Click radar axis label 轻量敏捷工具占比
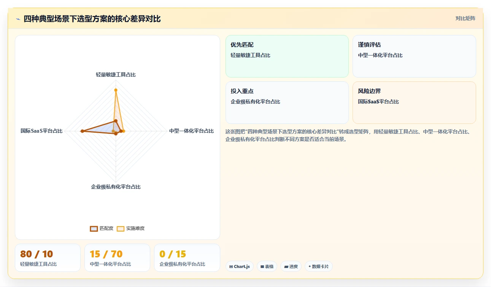The image size is (491, 287). click(116, 75)
